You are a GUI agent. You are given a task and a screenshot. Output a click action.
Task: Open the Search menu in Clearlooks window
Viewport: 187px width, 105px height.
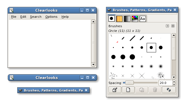pyautogui.click(x=36, y=17)
